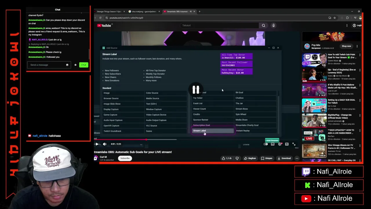The width and height of the screenshot is (371, 209).
Task: Click the install app icon in address bar
Action: (x=330, y=18)
